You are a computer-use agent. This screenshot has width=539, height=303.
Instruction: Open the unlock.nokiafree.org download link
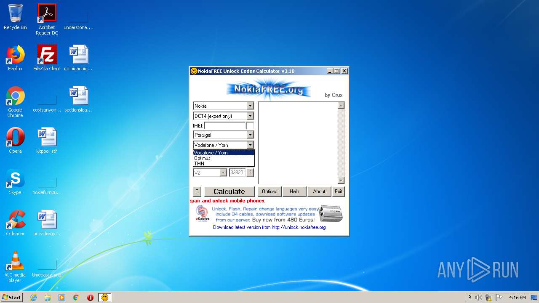269,227
